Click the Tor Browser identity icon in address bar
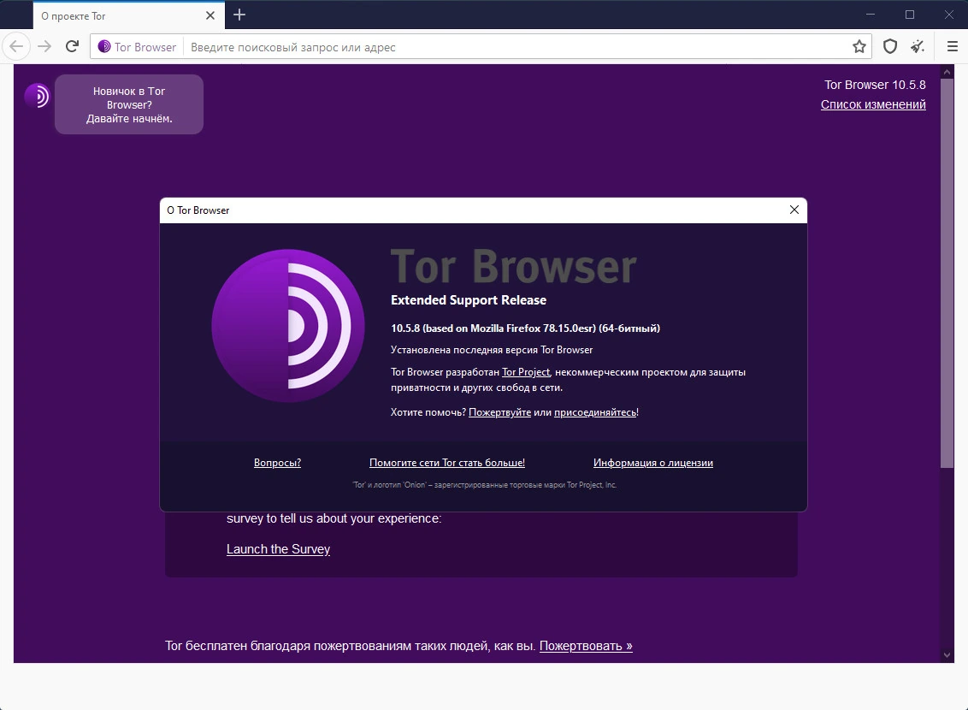Screen dimensions: 968x710 [104, 46]
